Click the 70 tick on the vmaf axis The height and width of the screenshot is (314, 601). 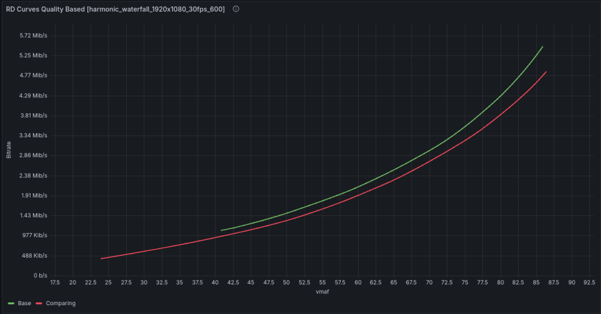click(429, 282)
